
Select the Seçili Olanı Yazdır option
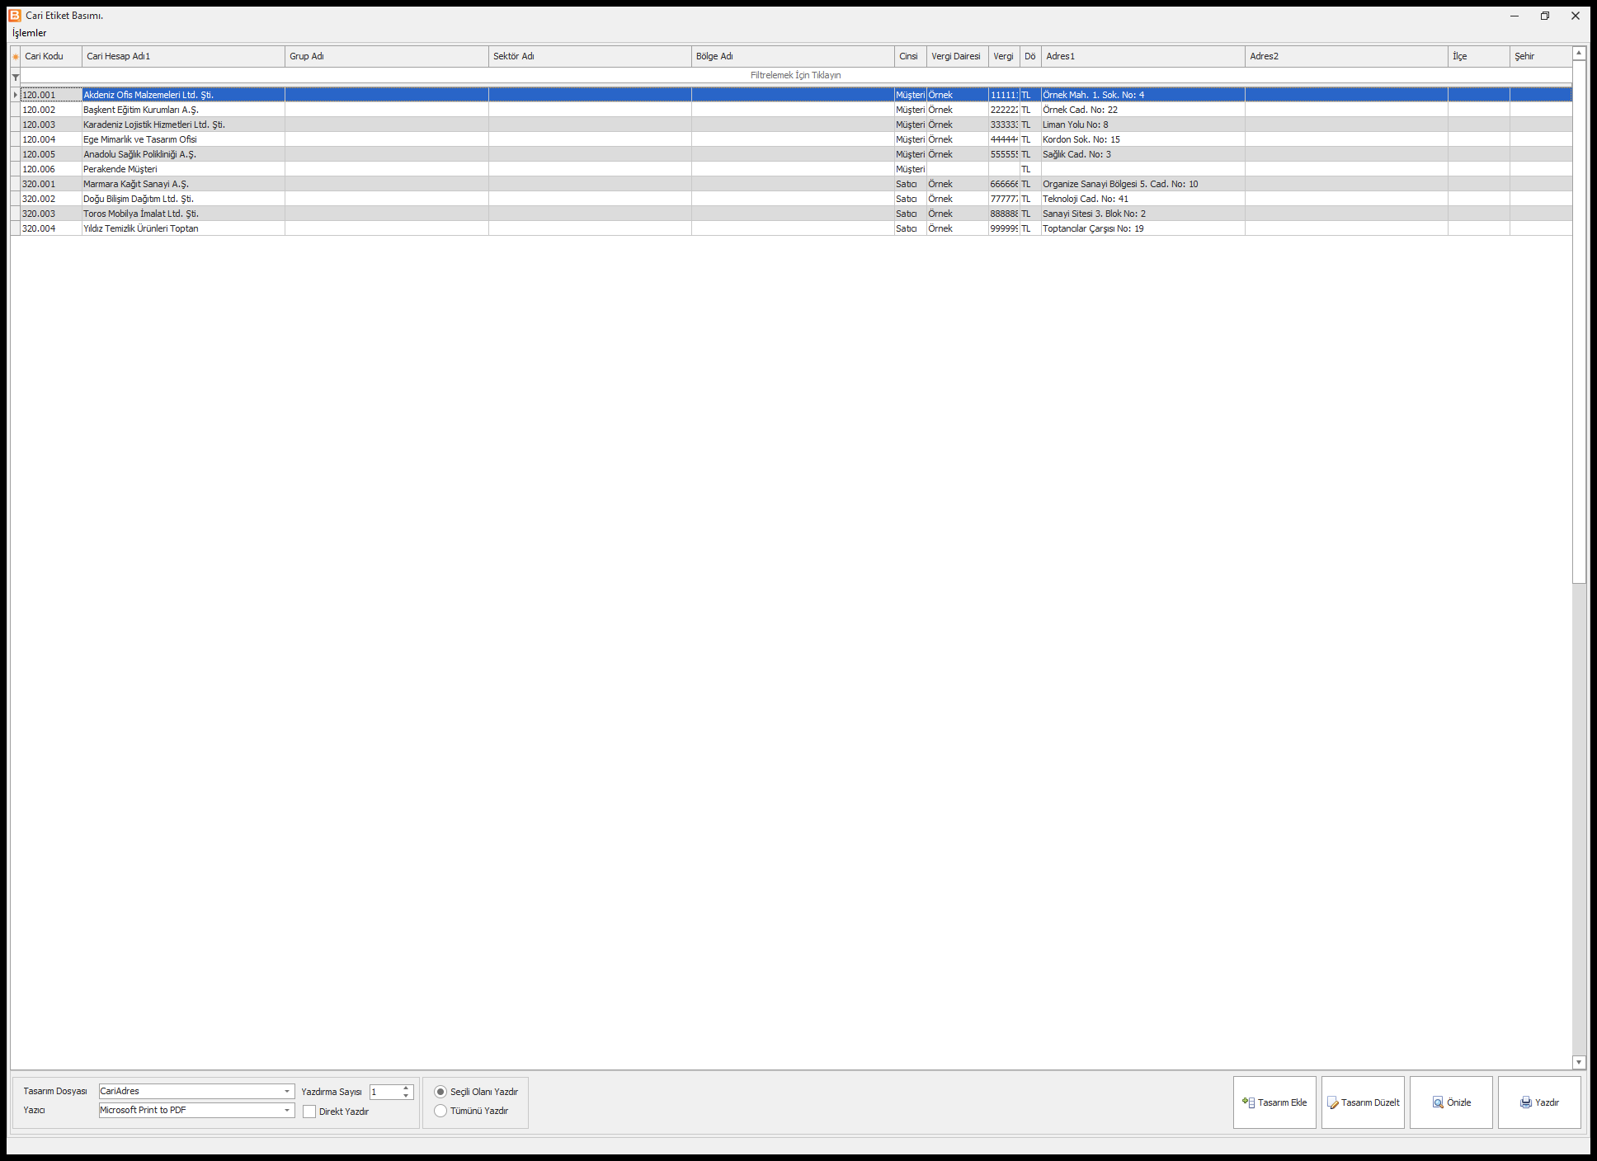[440, 1092]
